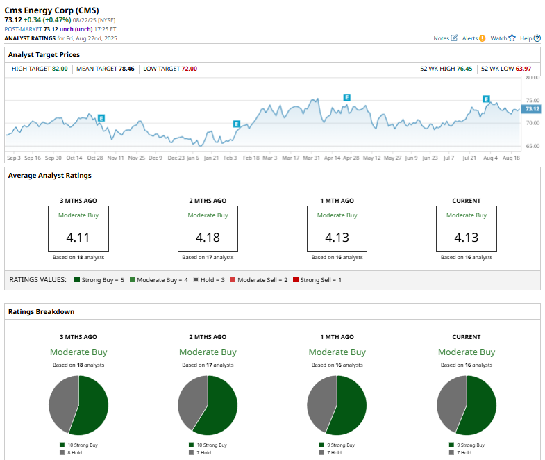Click the 52 WK LOW 63.97 value
Image resolution: width=545 pixels, height=460 pixels.
(523, 69)
